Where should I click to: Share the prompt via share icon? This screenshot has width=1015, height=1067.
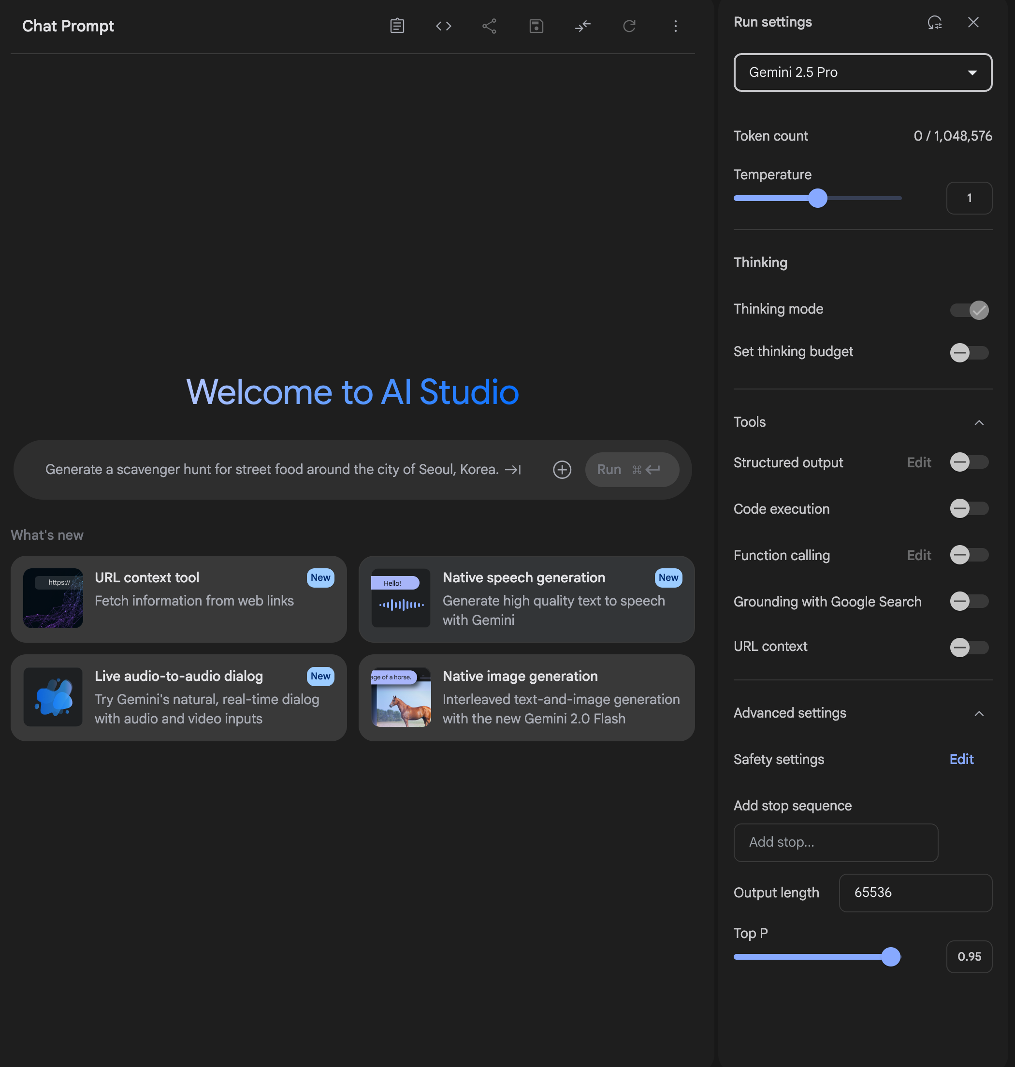[x=490, y=26]
